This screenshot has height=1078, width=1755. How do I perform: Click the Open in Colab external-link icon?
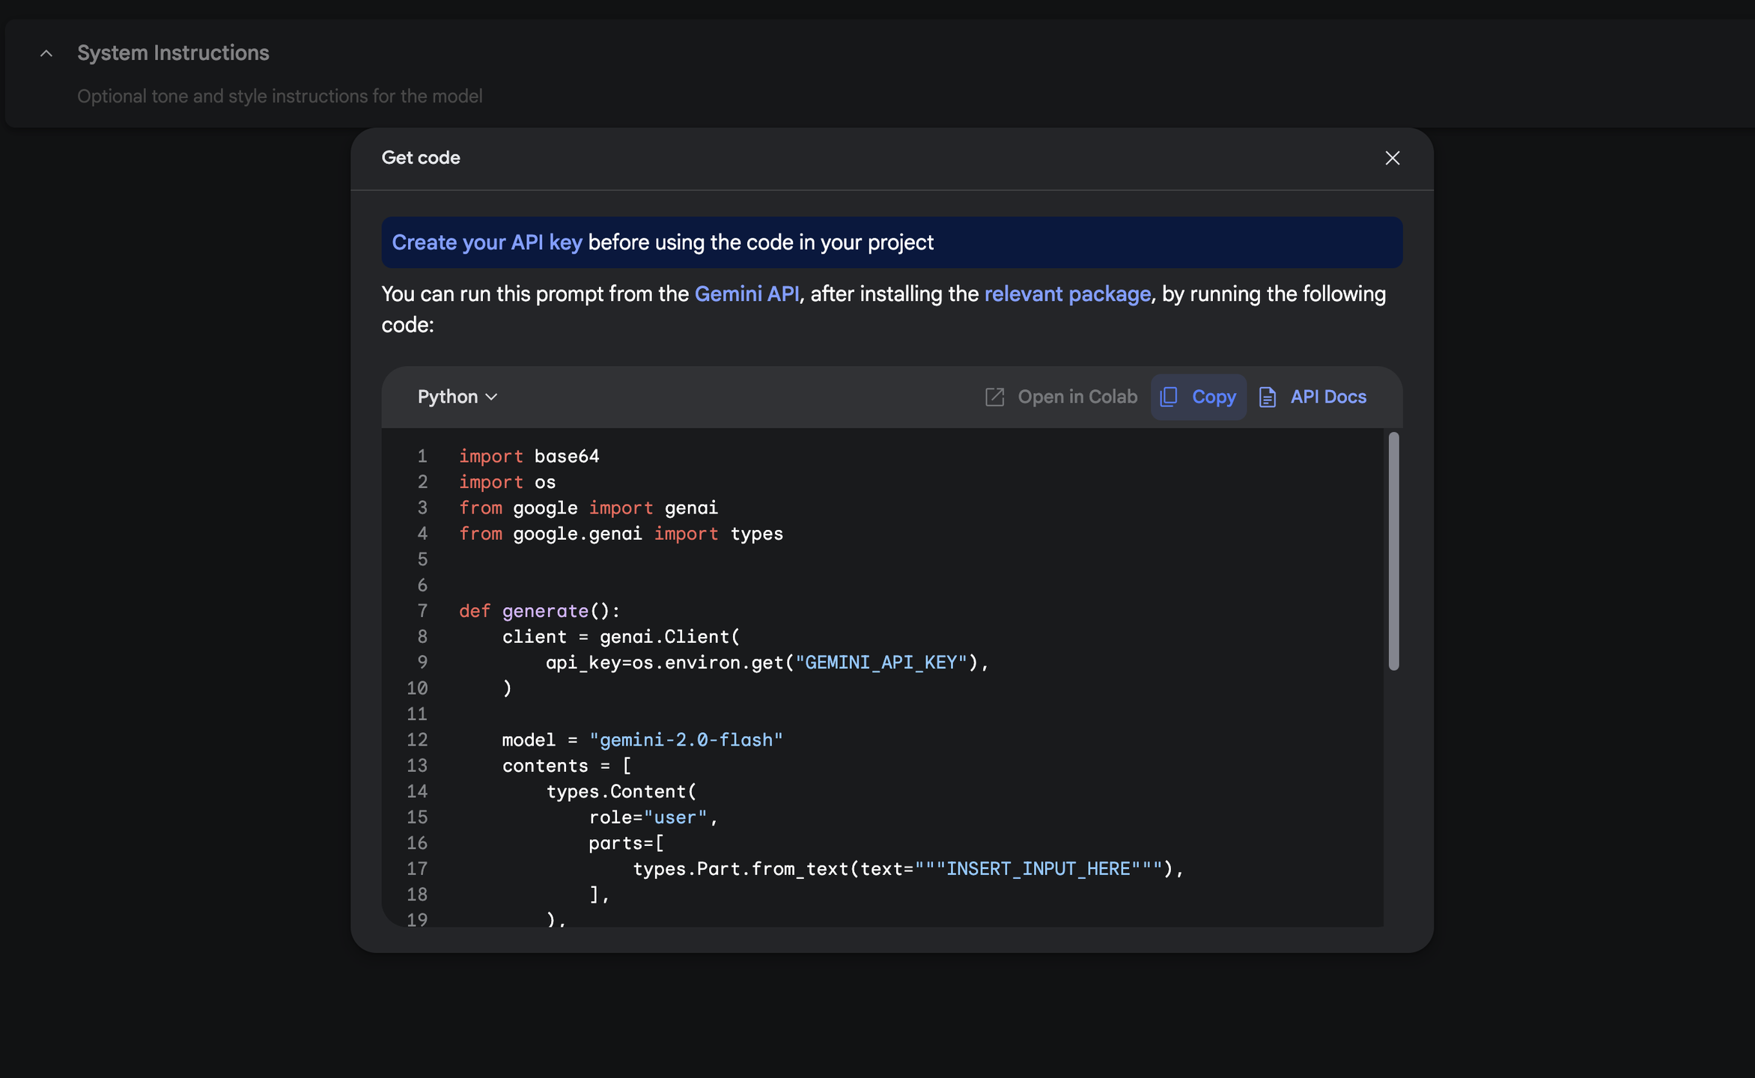pyautogui.click(x=994, y=397)
